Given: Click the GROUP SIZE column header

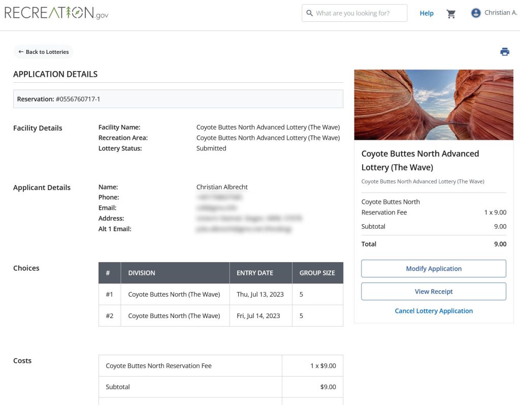Looking at the screenshot, I should tap(317, 273).
